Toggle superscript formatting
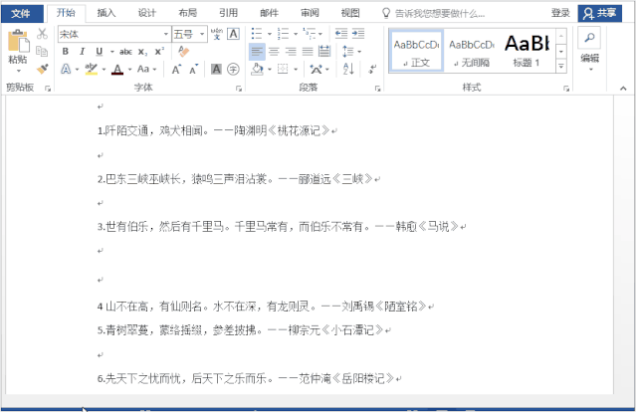The width and height of the screenshot is (636, 412). point(159,52)
